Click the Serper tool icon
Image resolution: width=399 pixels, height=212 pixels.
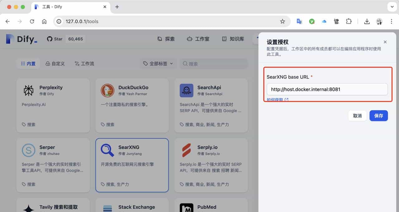tap(28, 150)
